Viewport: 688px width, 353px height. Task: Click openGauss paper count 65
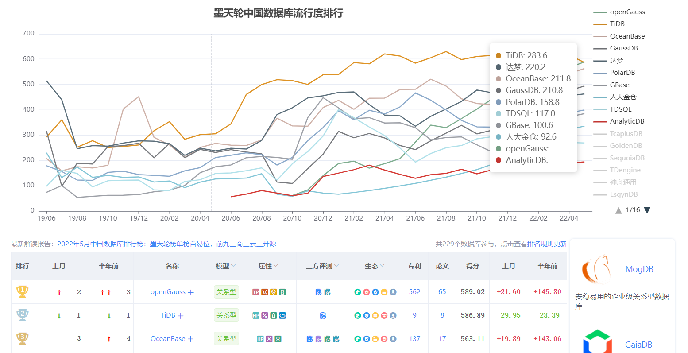pyautogui.click(x=442, y=292)
